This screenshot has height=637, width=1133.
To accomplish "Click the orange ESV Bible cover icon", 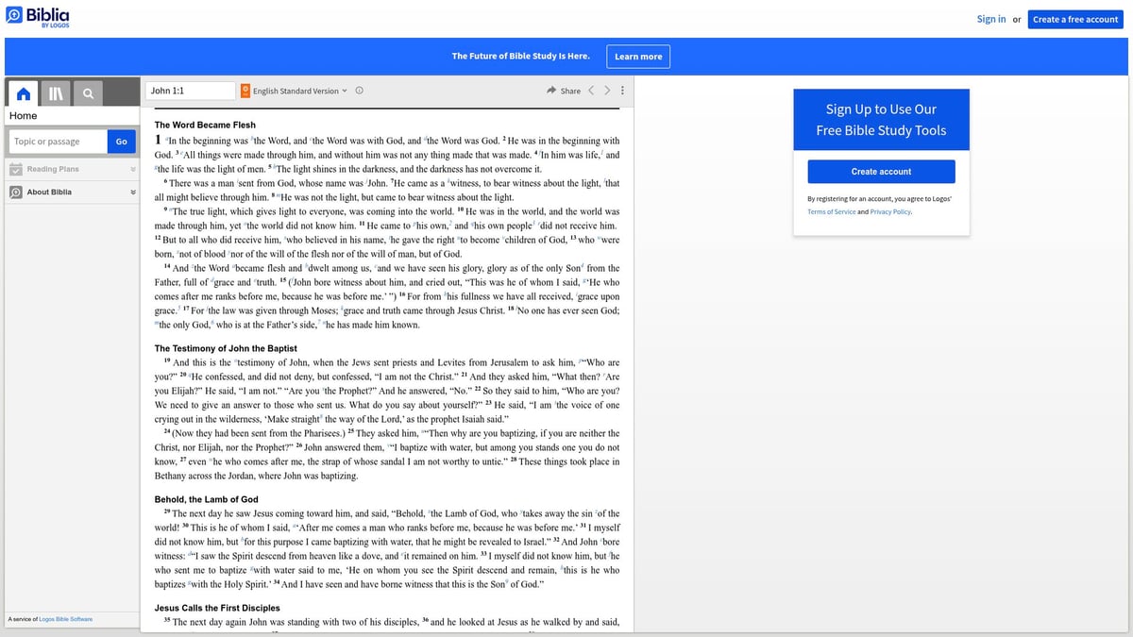I will click(x=245, y=91).
